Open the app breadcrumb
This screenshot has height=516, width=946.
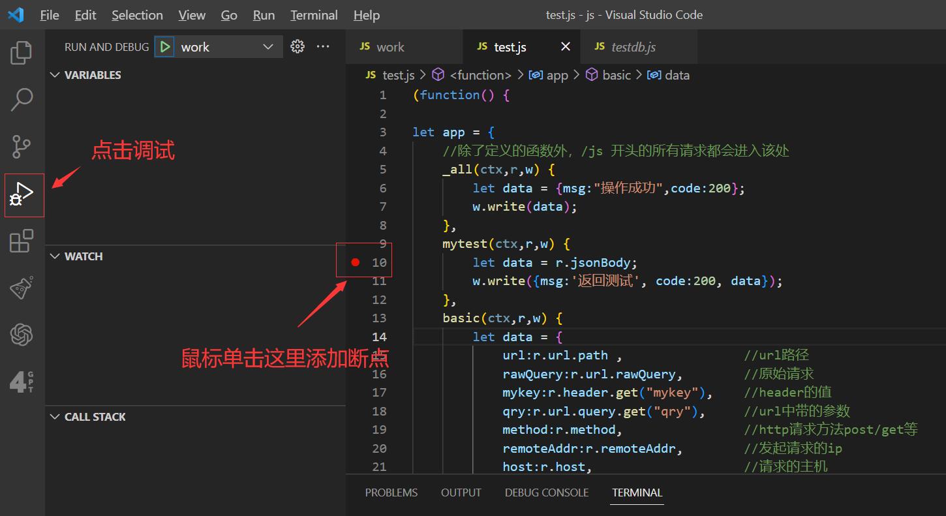pos(549,75)
